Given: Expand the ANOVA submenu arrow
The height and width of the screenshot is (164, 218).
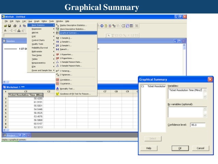Looking at the screenshot, I should [x=54, y=33].
